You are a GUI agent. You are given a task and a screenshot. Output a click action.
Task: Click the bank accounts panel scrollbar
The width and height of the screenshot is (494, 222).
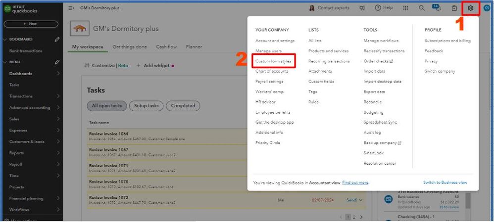click(x=468, y=201)
